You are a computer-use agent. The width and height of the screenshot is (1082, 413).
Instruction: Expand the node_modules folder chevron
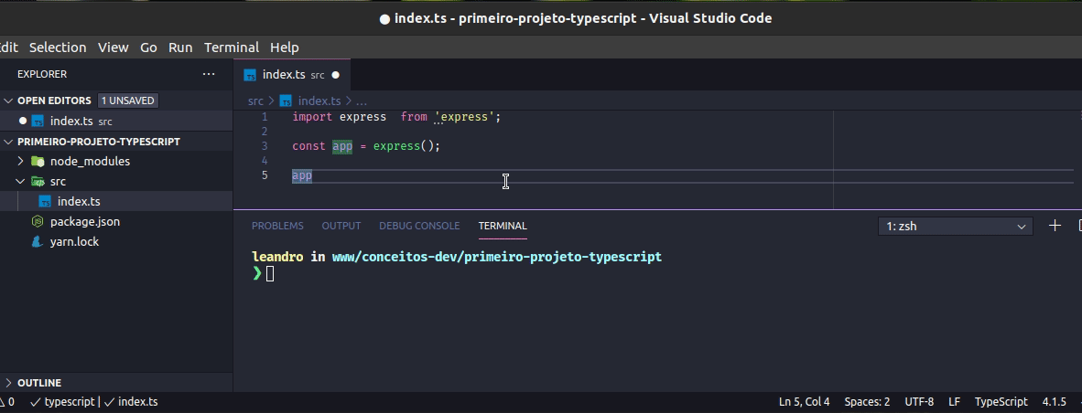tap(20, 161)
